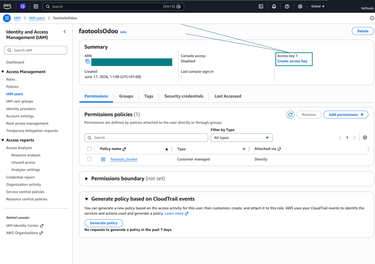Go to the previous policies page
Image resolution: width=375 pixels, height=264 pixels.
pos(340,138)
